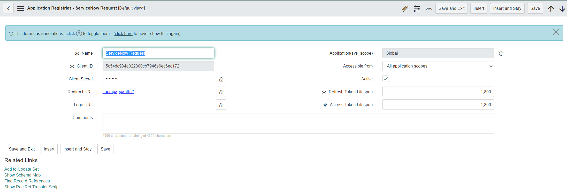
Task: Toggle annotations with the question mark icon
Action: pyautogui.click(x=79, y=33)
